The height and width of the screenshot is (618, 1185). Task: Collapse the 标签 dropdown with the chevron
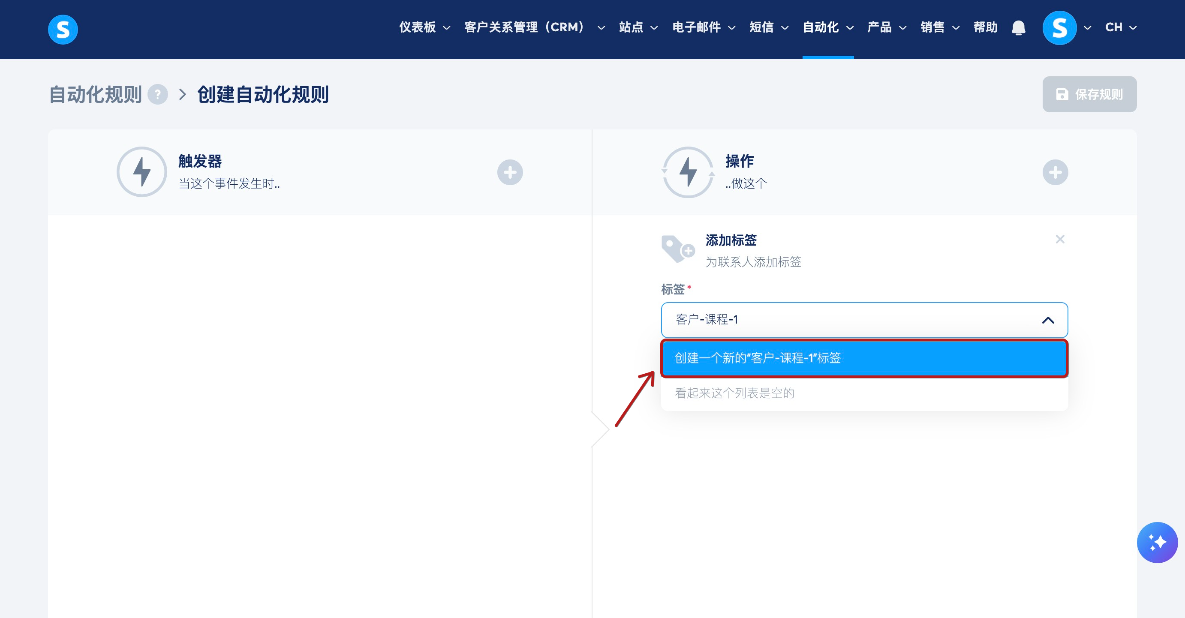tap(1048, 320)
